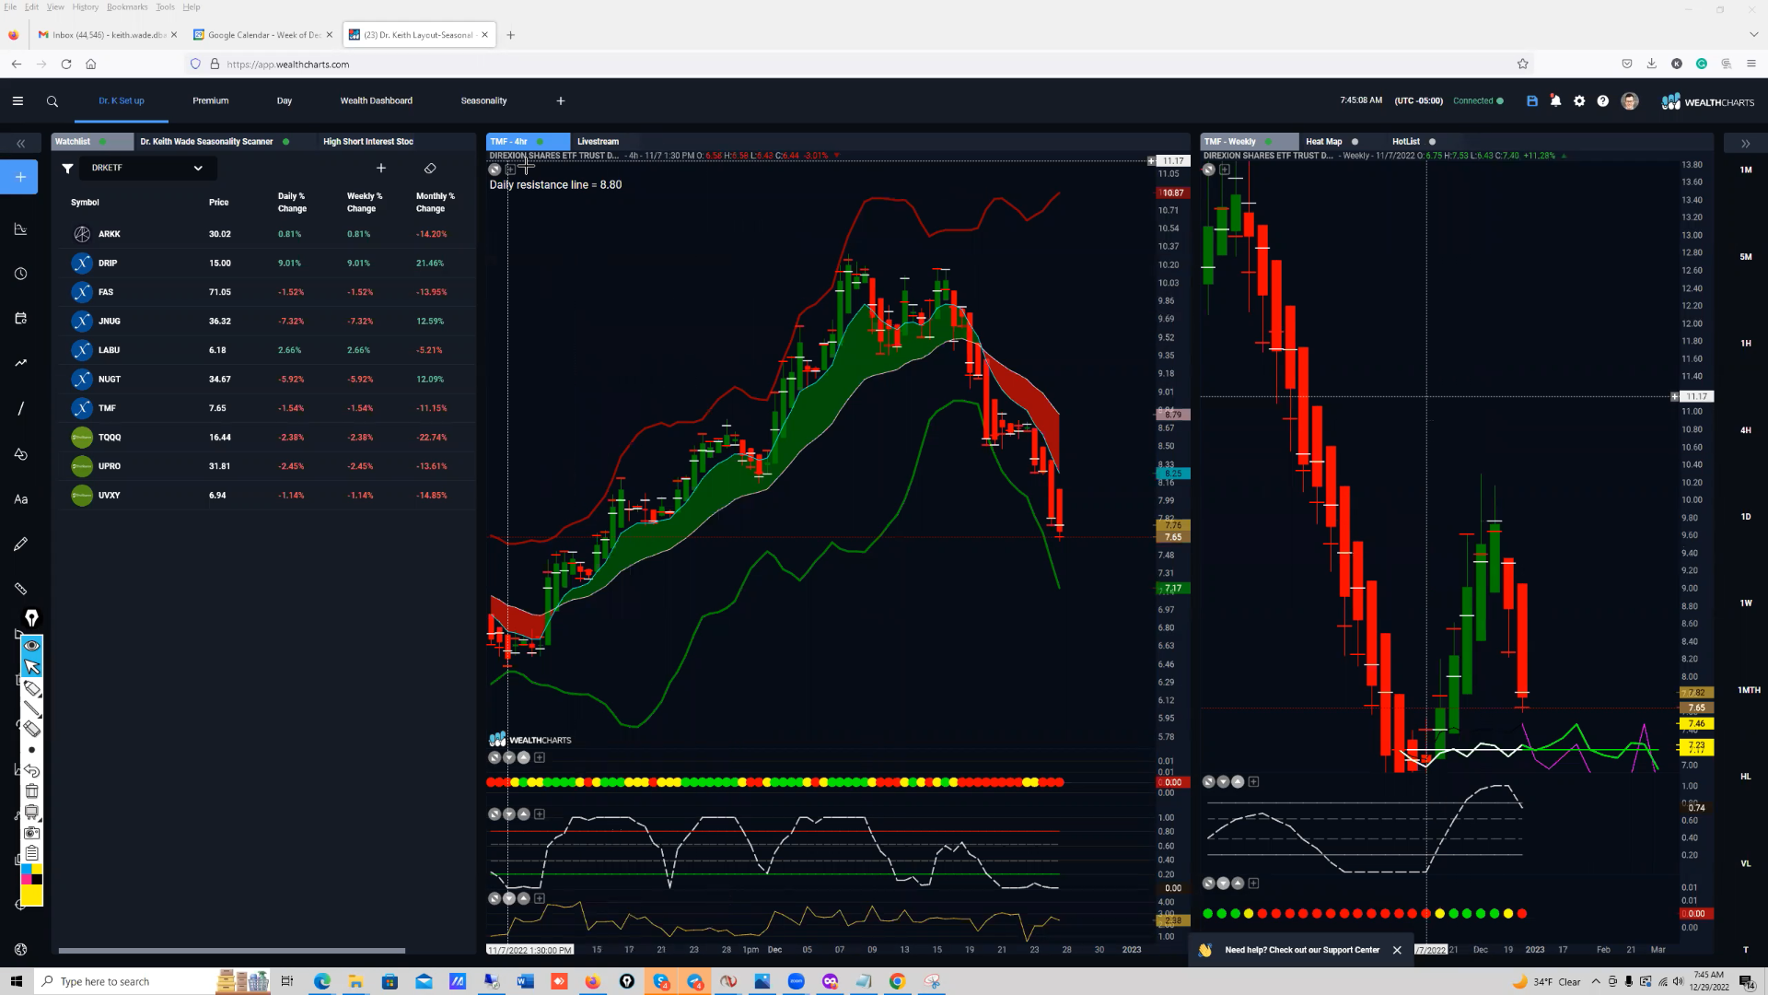Select the chart type tool in sidebar
This screenshot has width=1768, height=995.
click(20, 229)
